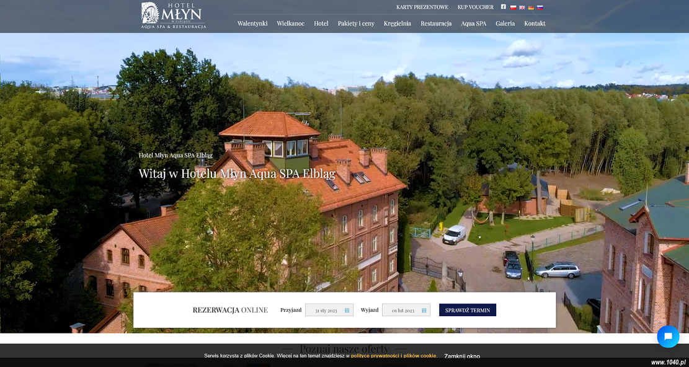Image resolution: width=689 pixels, height=367 pixels.
Task: Select Aqua SPA from the navigation
Action: click(x=474, y=24)
